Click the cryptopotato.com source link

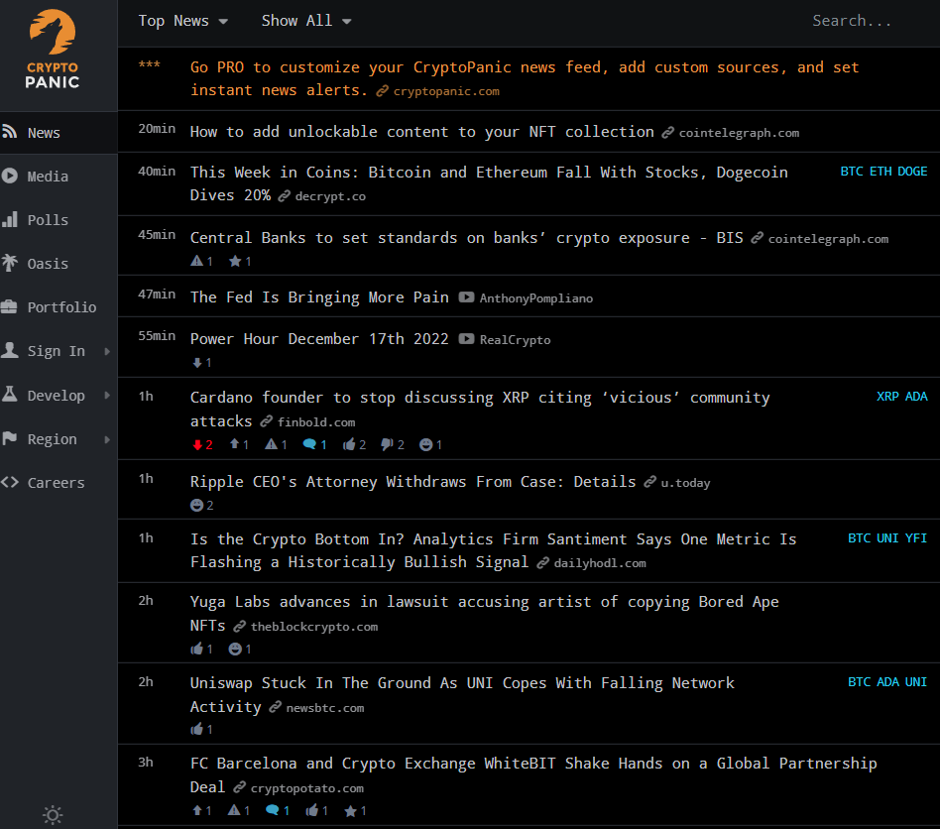click(307, 788)
